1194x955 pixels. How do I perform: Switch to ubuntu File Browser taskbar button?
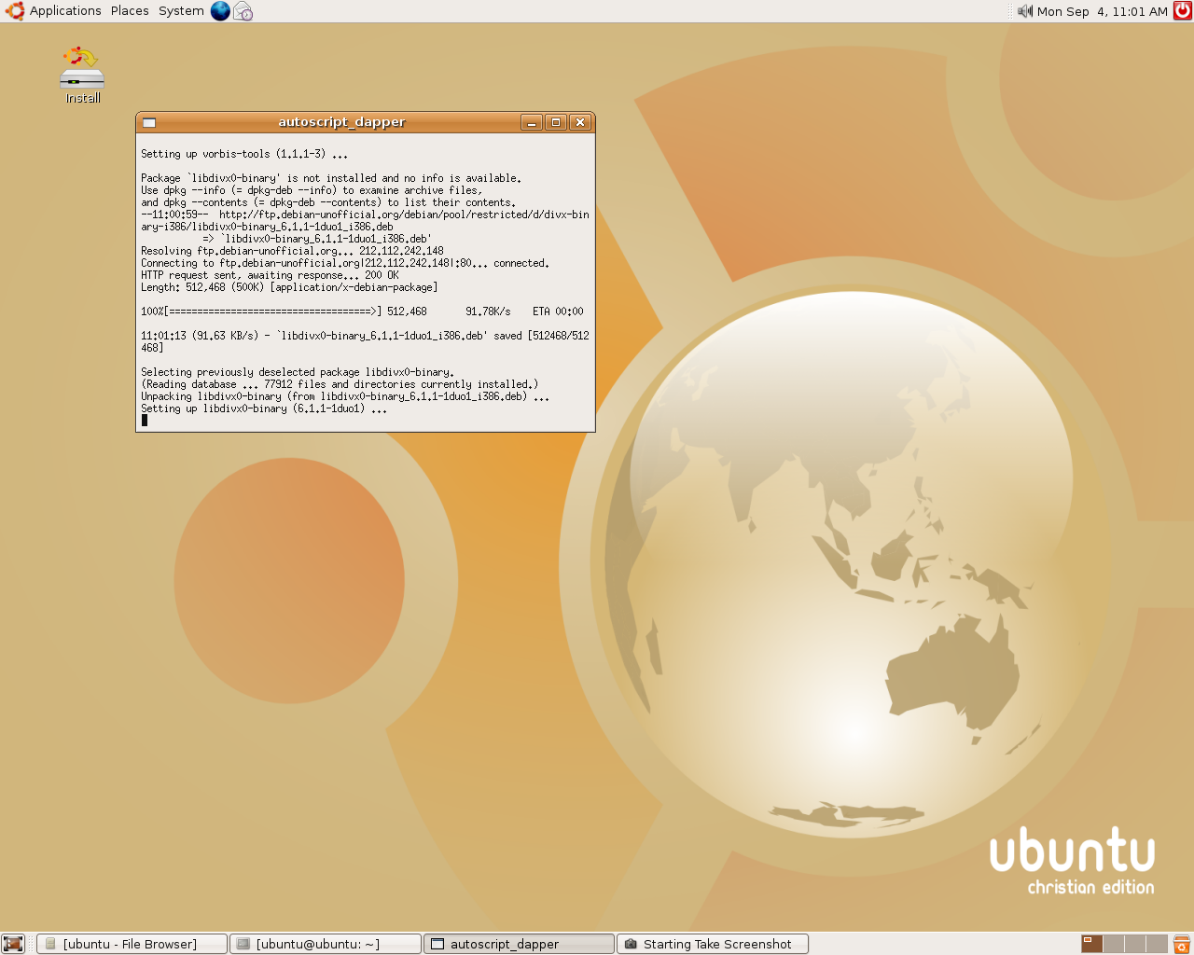(x=132, y=944)
